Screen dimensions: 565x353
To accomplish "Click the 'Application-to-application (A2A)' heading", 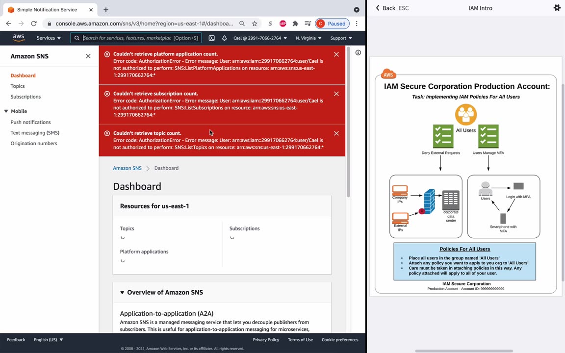I will (x=166, y=313).
